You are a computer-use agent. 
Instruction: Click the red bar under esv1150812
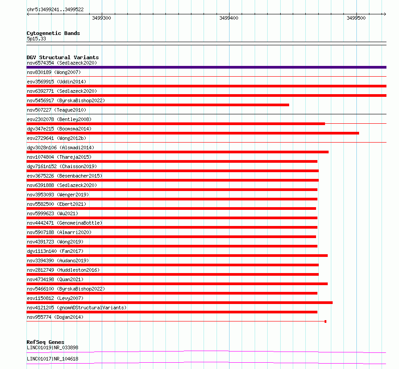(179, 303)
